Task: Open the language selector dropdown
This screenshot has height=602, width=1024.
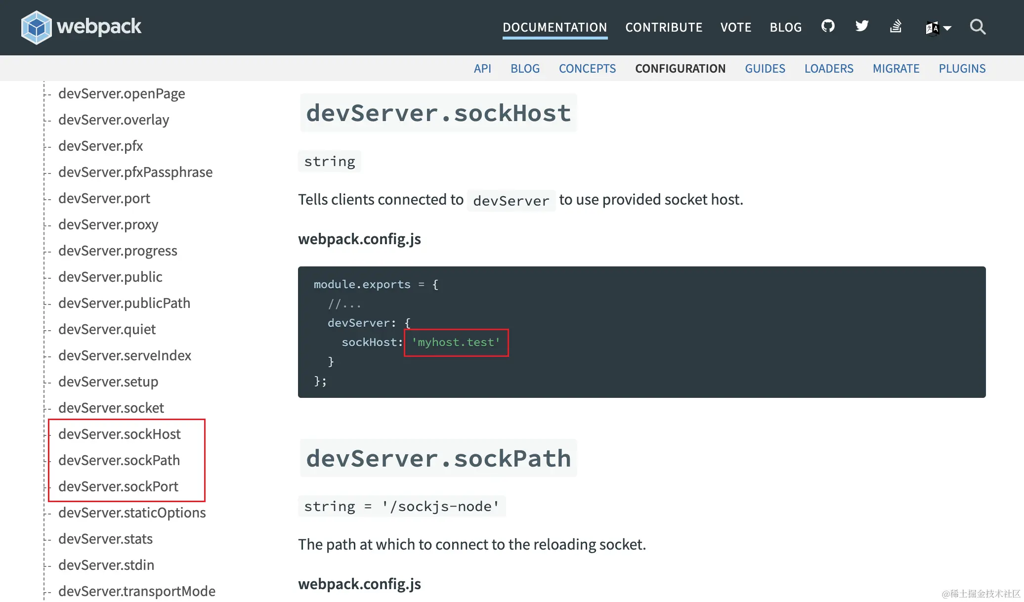Action: click(938, 28)
